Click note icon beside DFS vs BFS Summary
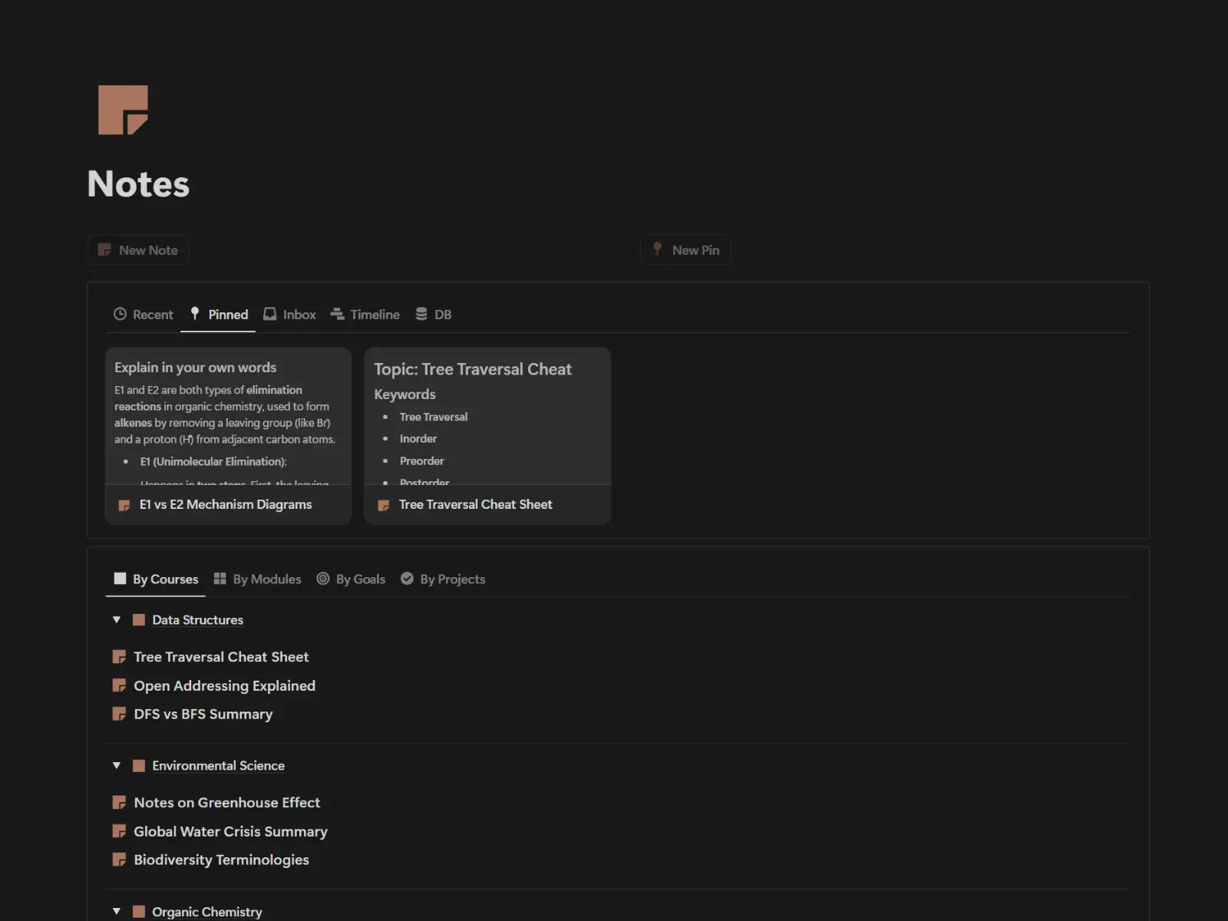Image resolution: width=1228 pixels, height=921 pixels. [x=119, y=714]
